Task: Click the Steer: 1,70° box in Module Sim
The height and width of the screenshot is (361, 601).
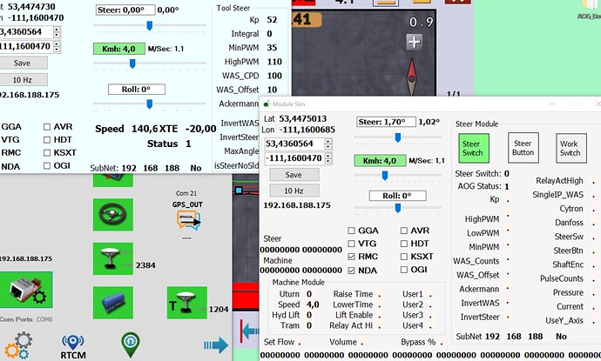Action: (387, 122)
